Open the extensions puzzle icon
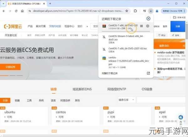Image resolution: width=188 pixels, height=137 pixels. click(x=135, y=11)
